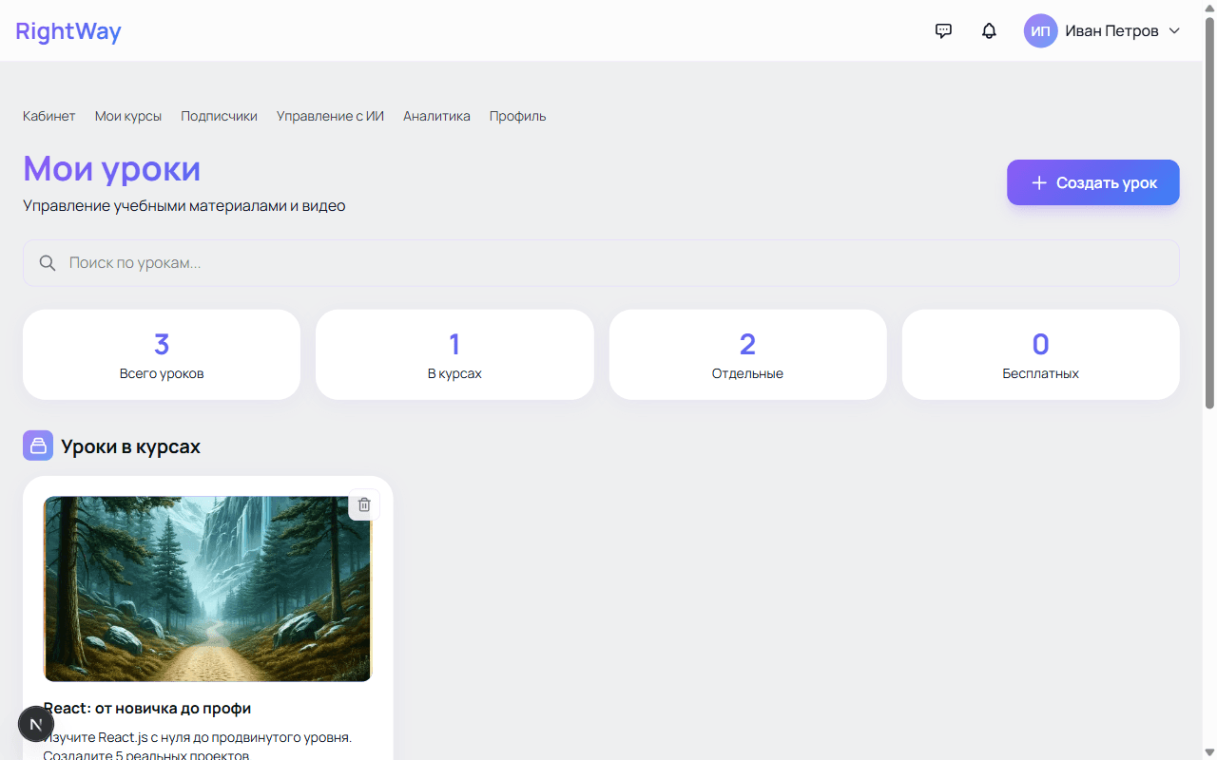Click the Мои уроки page heading

tap(112, 168)
